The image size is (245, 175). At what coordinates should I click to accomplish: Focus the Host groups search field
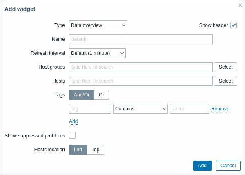(141, 67)
